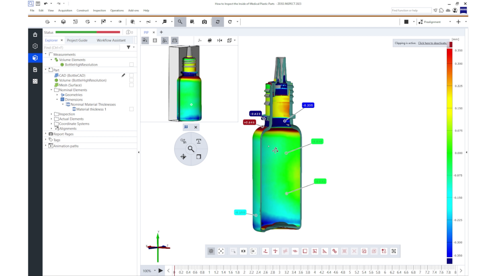This screenshot has height=276, width=490.
Task: Click the comment flag icon in the toolbar
Action: pos(165,22)
